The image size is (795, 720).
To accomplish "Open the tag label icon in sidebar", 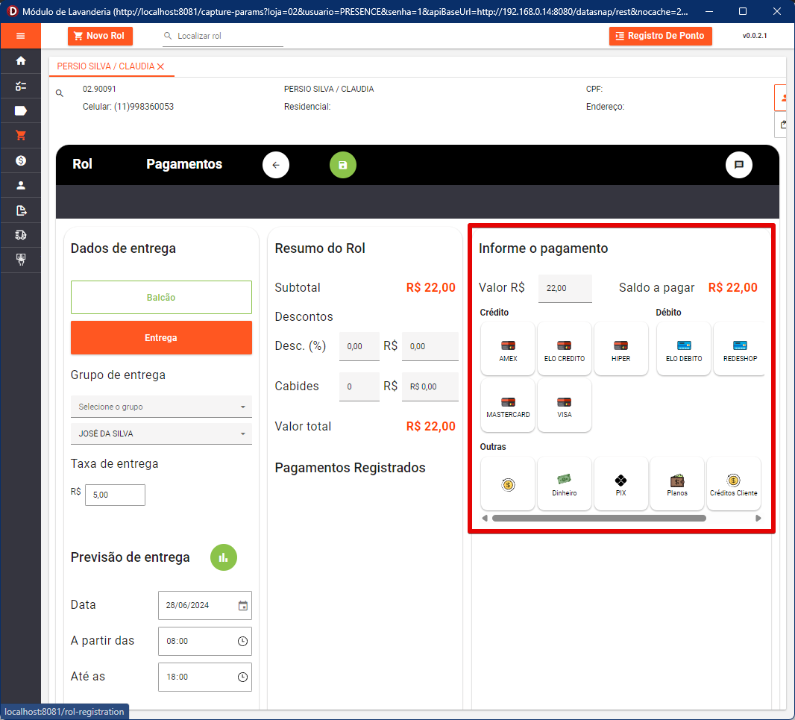I will pyautogui.click(x=20, y=110).
